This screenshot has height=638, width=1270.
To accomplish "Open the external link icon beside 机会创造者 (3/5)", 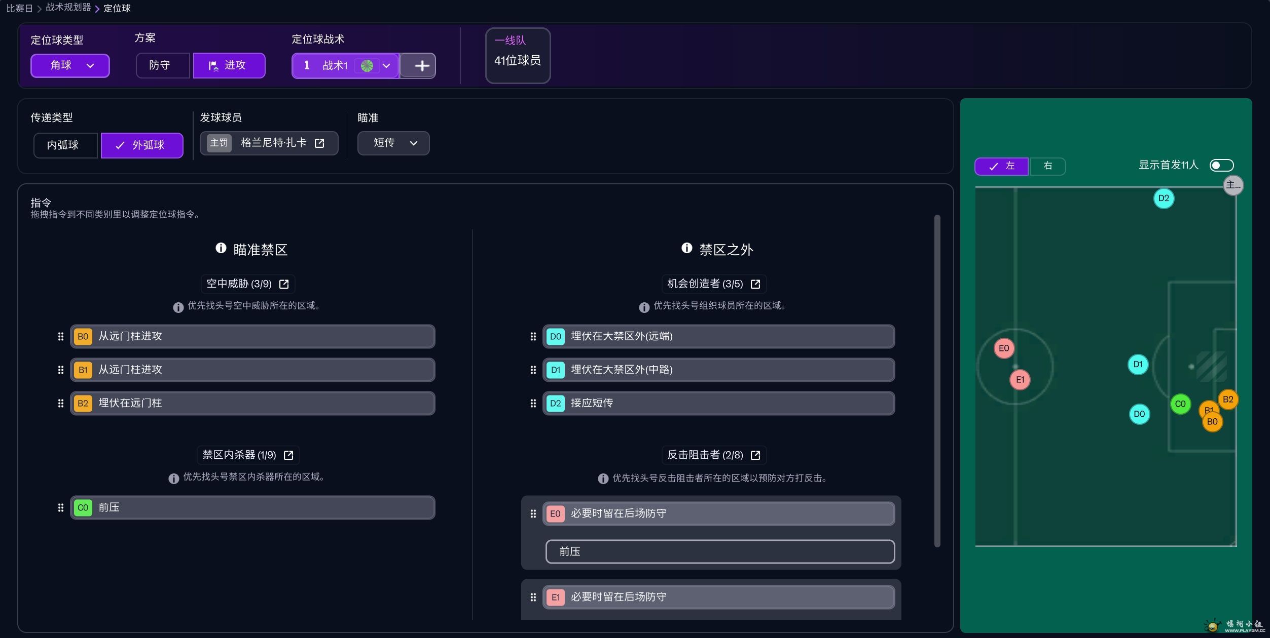I will [755, 284].
